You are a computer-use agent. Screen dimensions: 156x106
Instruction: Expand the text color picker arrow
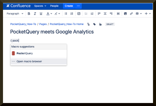click(x=51, y=13)
